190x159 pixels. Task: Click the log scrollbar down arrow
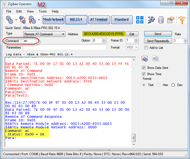coord(134,144)
